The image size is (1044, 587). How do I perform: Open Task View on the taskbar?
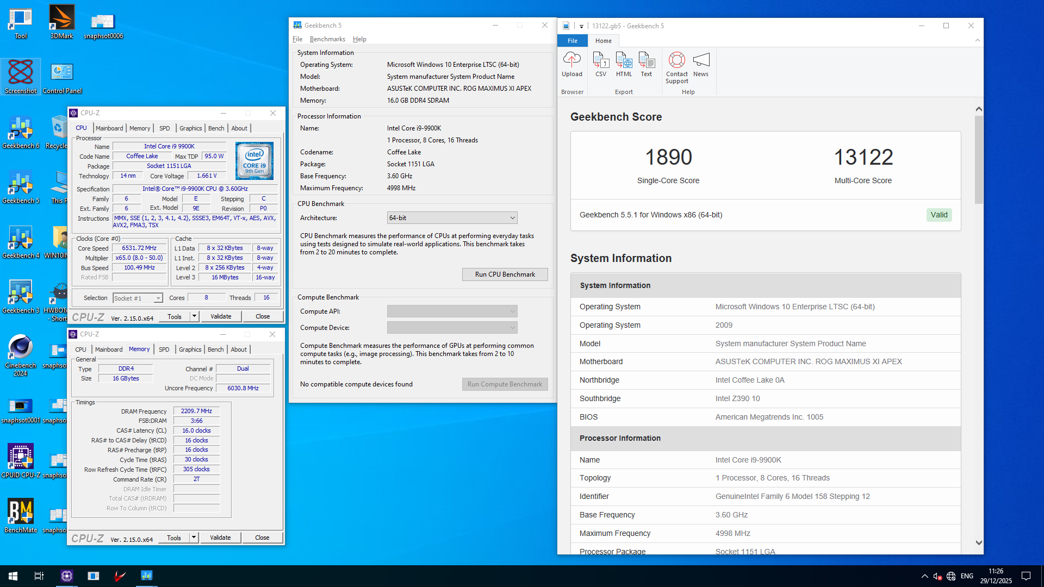[39, 576]
